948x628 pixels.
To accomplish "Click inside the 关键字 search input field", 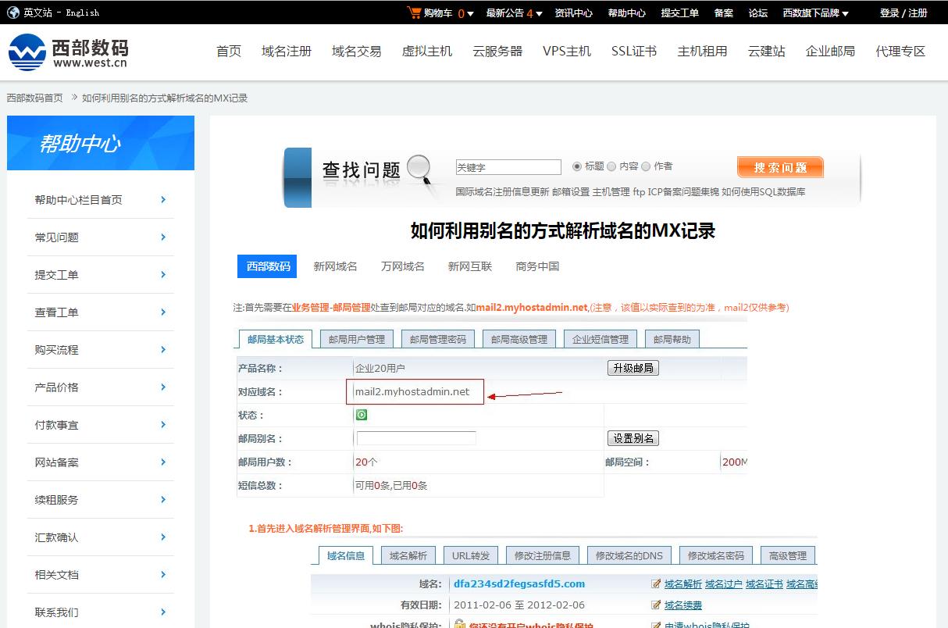I will click(x=508, y=166).
